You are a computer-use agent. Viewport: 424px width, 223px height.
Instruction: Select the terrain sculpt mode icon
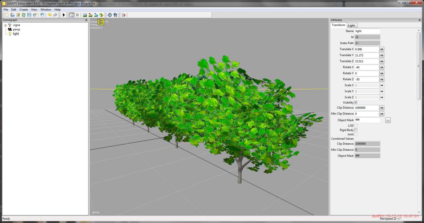pos(84,15)
